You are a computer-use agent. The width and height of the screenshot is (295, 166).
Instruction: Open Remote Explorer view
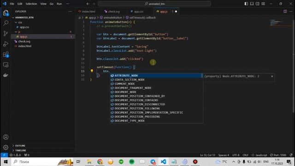tap(6, 65)
